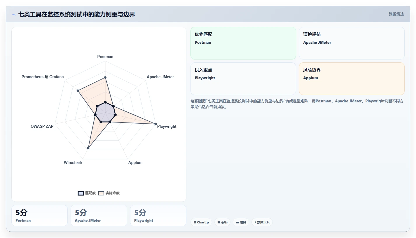Click the Appium radar axis label
Image resolution: width=416 pixels, height=238 pixels.
[135, 163]
